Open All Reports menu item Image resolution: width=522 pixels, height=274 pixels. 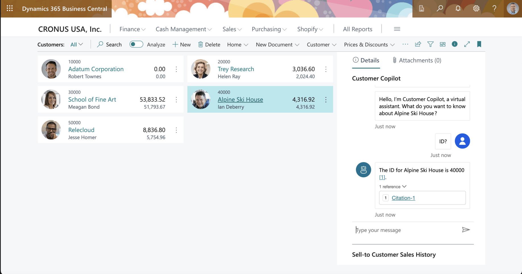pyautogui.click(x=357, y=29)
